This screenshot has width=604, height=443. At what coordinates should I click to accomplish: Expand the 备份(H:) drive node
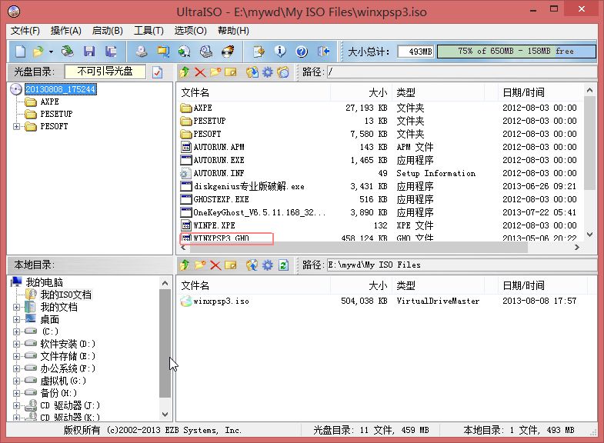16,393
